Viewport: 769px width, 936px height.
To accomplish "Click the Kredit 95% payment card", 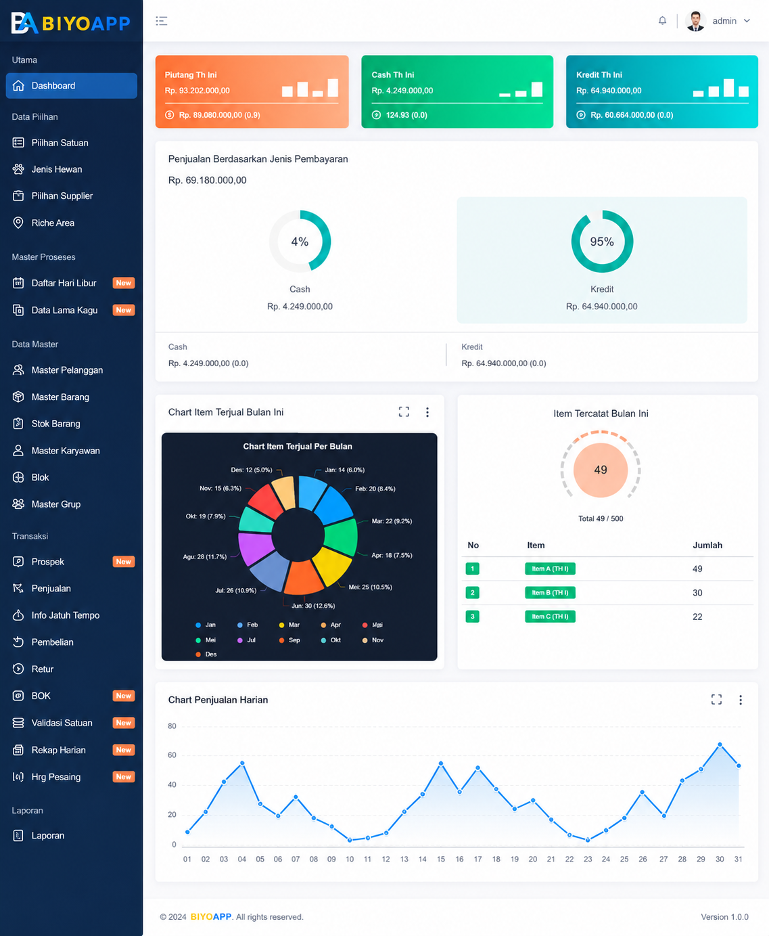I will 602,260.
